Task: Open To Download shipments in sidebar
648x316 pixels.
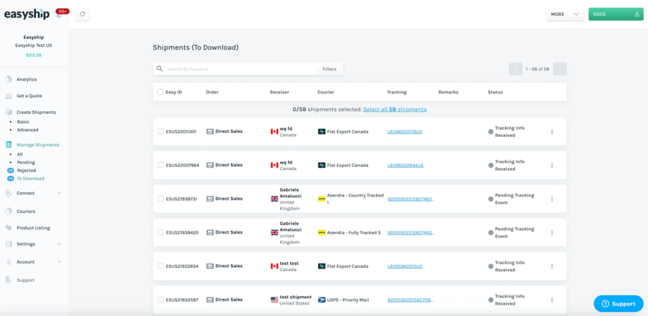Action: pos(30,179)
